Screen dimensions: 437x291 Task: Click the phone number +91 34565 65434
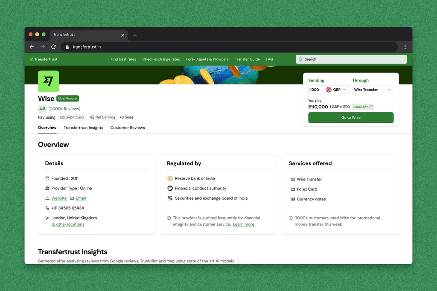(68, 208)
